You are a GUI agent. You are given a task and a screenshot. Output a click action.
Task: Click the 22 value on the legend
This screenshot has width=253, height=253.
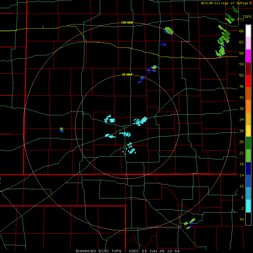241,153
